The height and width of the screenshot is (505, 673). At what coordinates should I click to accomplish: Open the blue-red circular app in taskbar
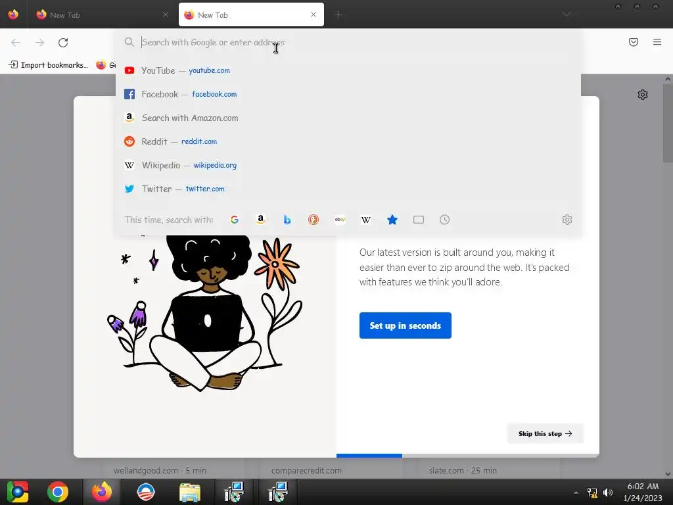click(145, 492)
